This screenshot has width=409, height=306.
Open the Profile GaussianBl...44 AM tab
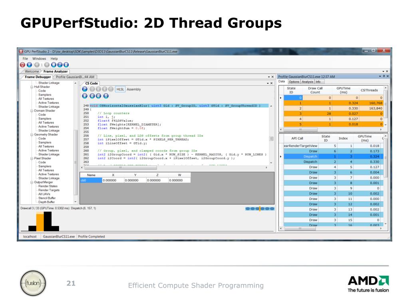(75, 77)
